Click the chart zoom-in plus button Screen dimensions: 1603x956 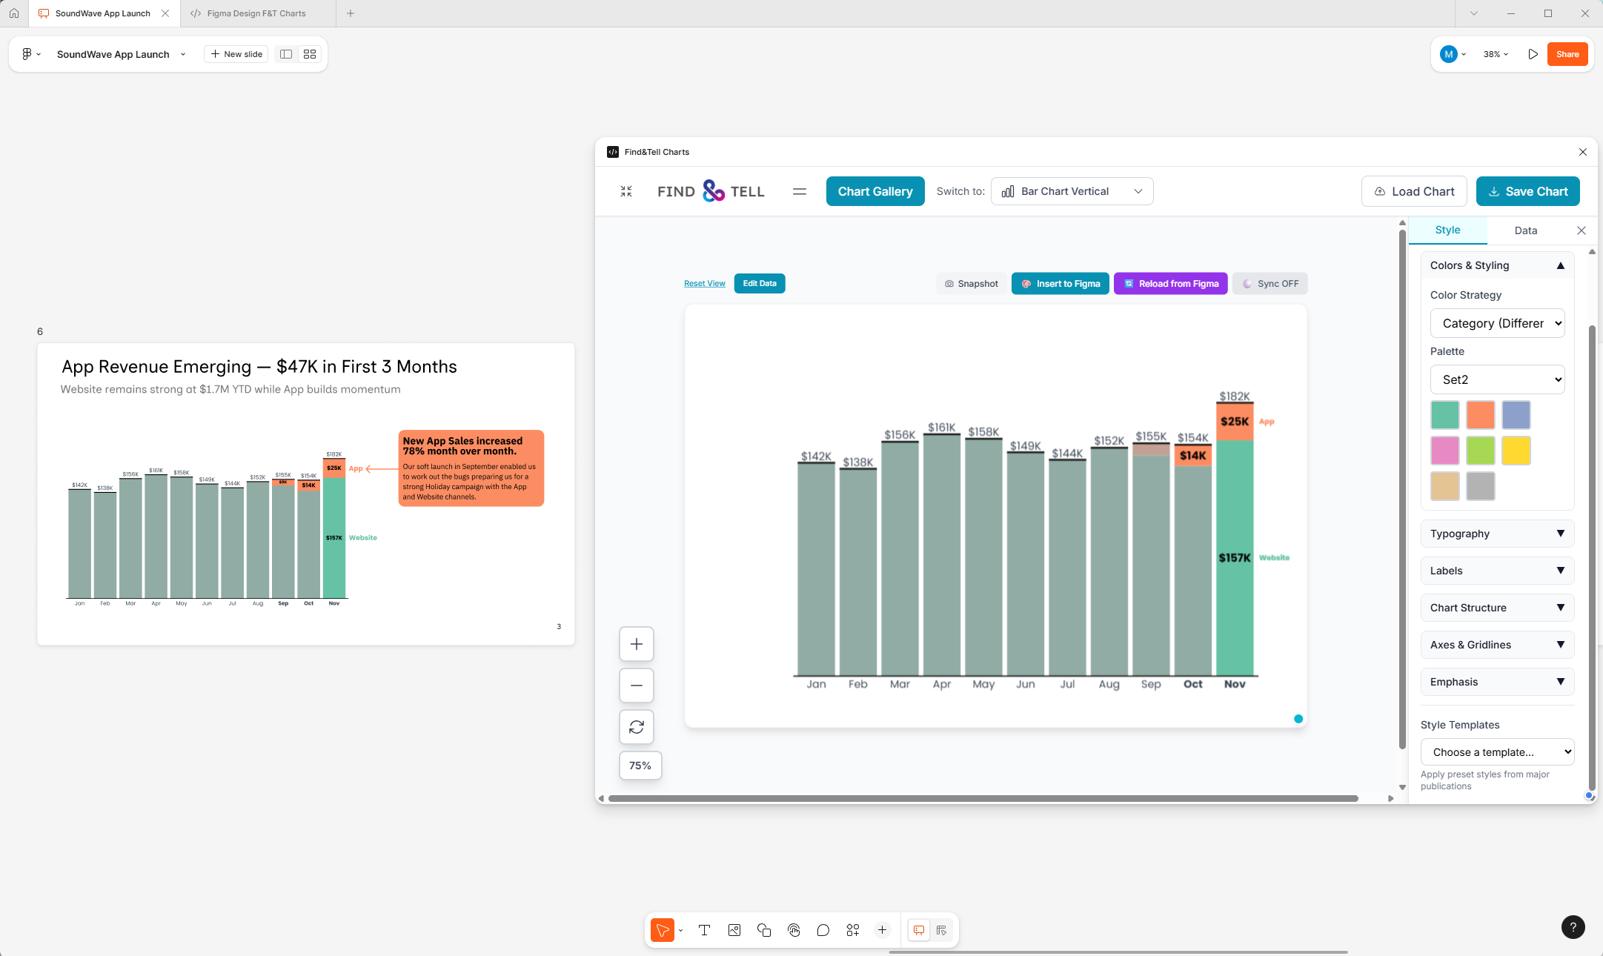(x=636, y=644)
